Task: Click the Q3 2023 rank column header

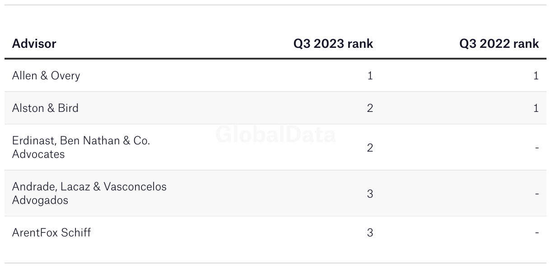Action: coord(333,44)
